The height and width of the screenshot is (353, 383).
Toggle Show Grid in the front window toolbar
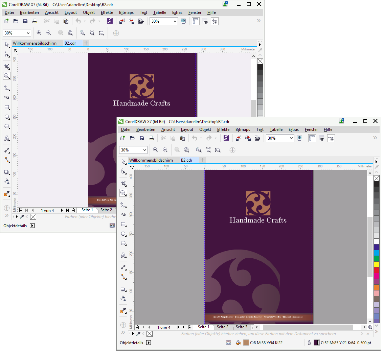pos(321,138)
